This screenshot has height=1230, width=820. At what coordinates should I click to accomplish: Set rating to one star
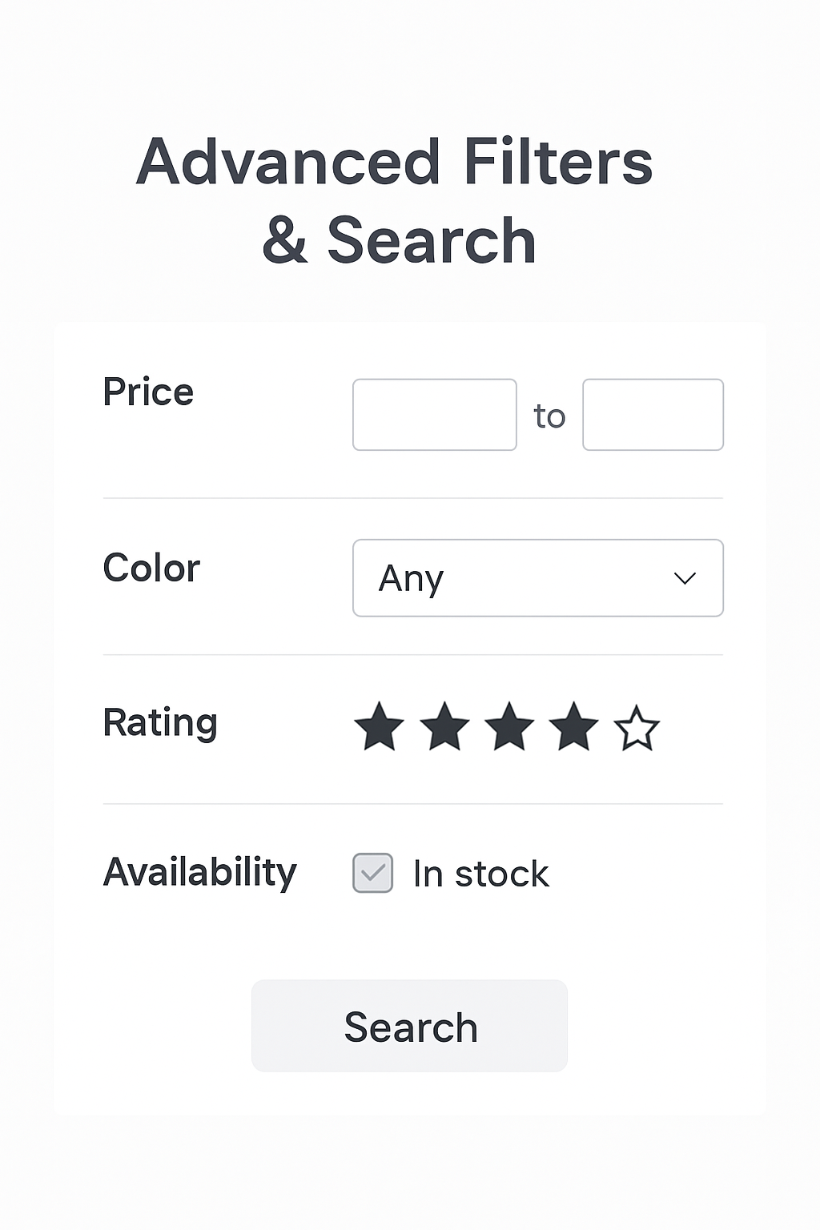(379, 727)
